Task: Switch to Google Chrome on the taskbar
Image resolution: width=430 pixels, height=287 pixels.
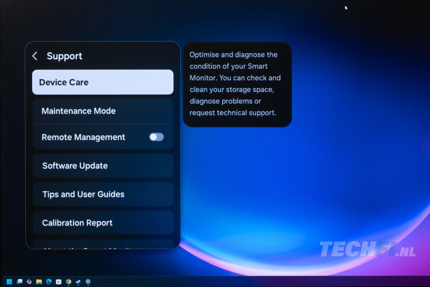Action: click(x=68, y=281)
